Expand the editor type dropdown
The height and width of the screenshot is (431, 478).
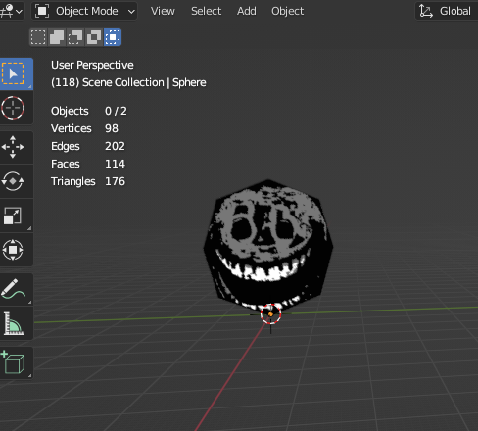click(x=12, y=11)
